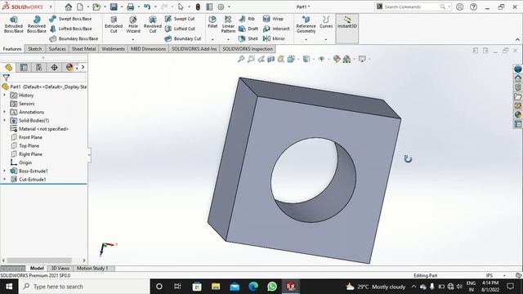Switch to the Weldments tab
The width and height of the screenshot is (523, 294).
pyautogui.click(x=113, y=49)
